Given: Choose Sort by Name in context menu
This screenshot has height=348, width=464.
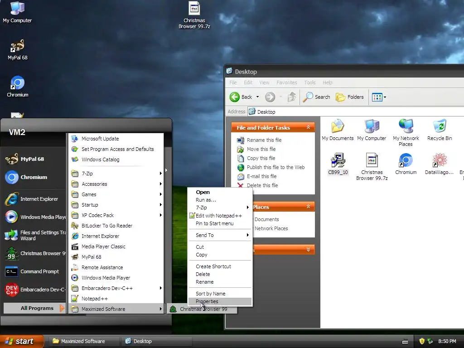Looking at the screenshot, I should pos(220,294).
